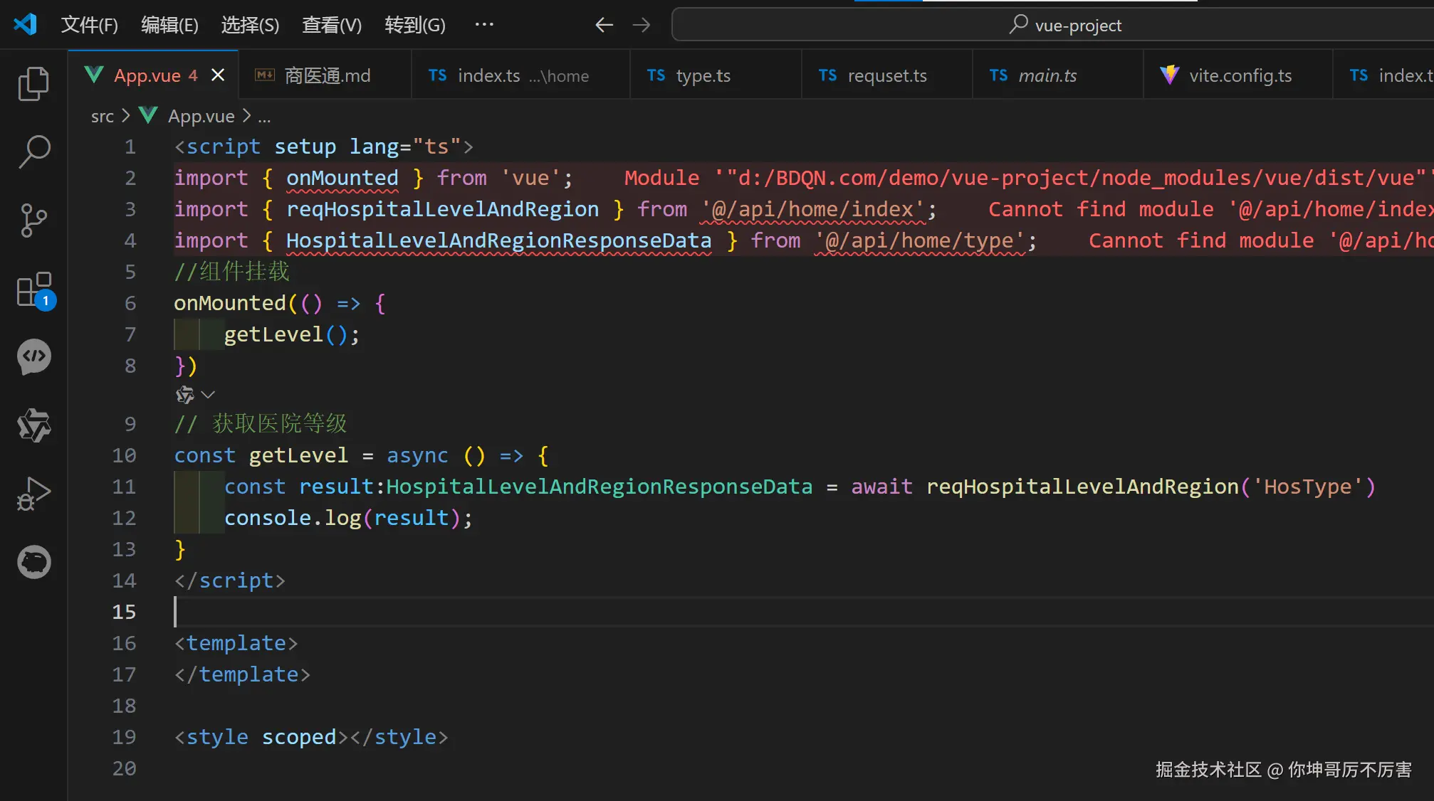Close the App.vue tab
The height and width of the screenshot is (801, 1434).
click(218, 75)
